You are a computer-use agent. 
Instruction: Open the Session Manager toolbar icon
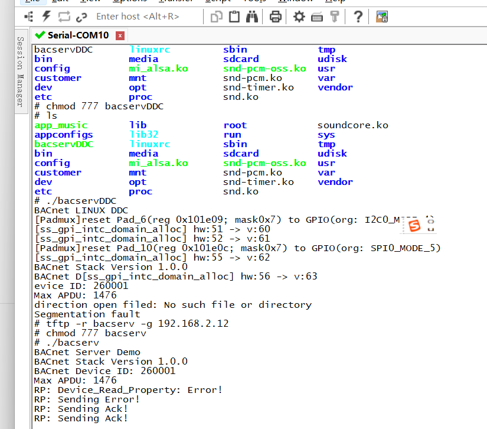(28, 17)
